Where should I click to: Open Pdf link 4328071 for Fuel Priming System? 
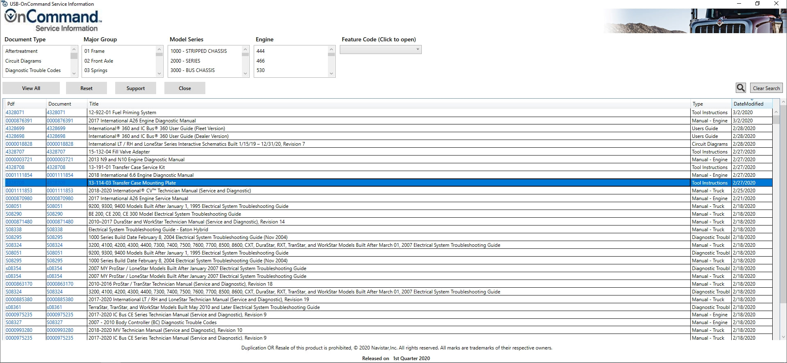coord(15,113)
